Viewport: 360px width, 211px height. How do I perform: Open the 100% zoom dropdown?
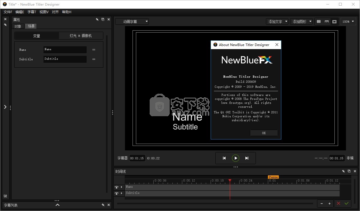pos(348,22)
